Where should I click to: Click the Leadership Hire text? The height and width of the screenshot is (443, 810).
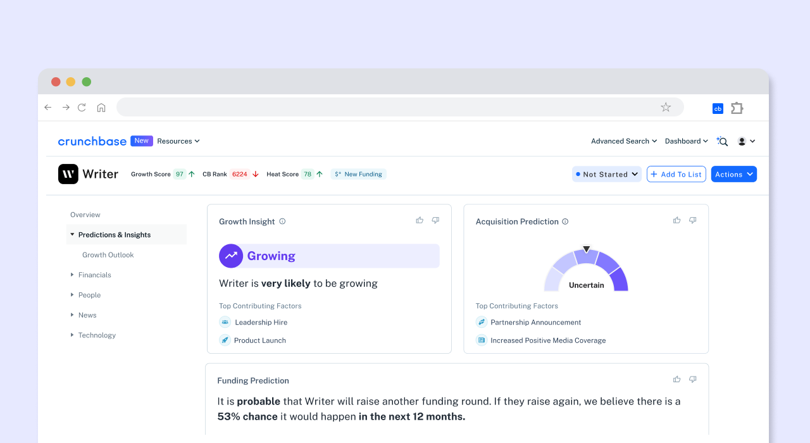(x=261, y=322)
